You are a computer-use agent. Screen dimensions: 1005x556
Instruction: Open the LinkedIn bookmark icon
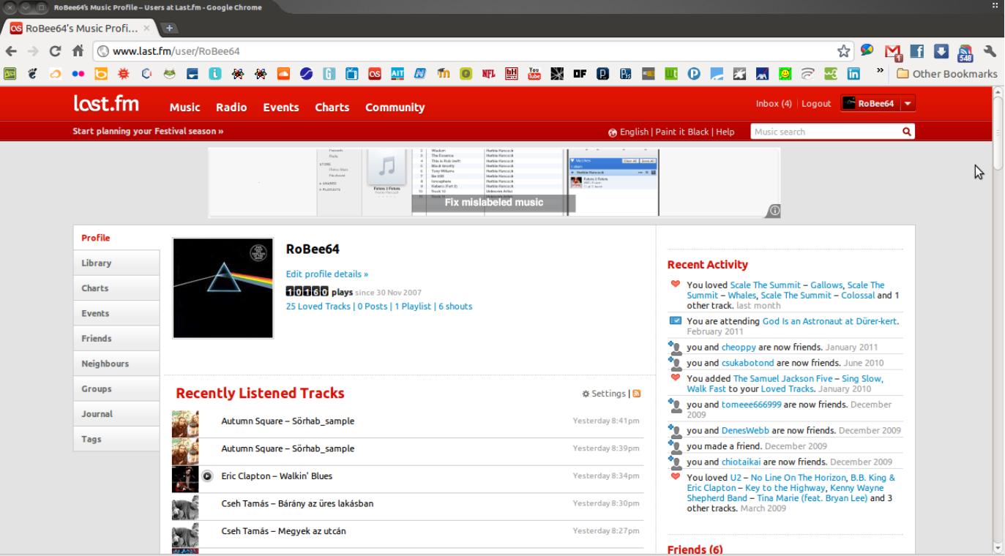tap(853, 74)
